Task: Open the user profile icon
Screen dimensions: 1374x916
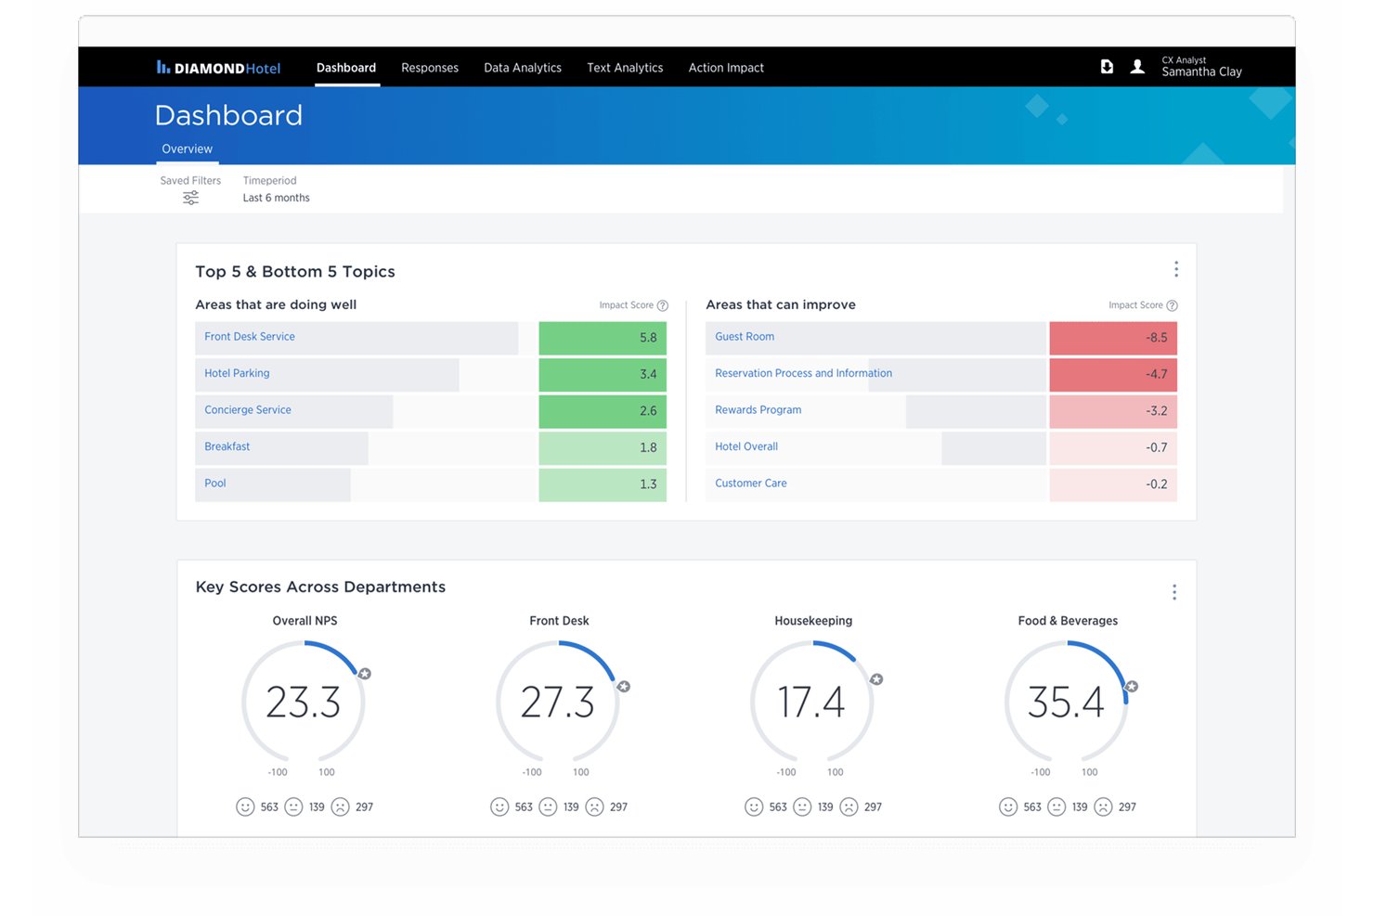Action: coord(1137,67)
